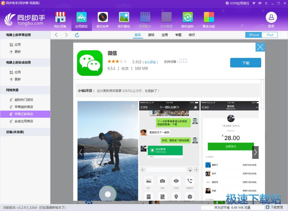
Task: Click the detail panel vertical scrollbar
Action: coord(262,94)
